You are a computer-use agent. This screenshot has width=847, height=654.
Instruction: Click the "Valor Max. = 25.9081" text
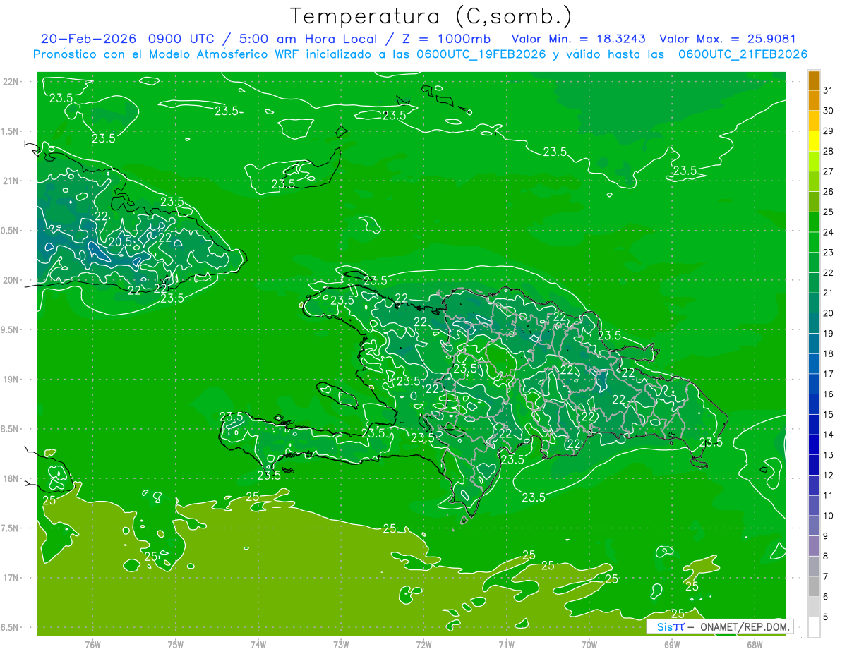(727, 39)
